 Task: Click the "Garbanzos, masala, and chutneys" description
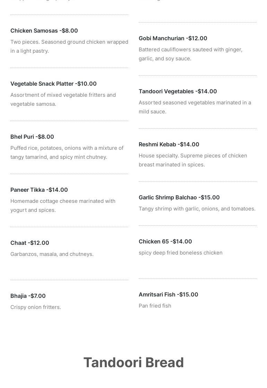[52, 254]
